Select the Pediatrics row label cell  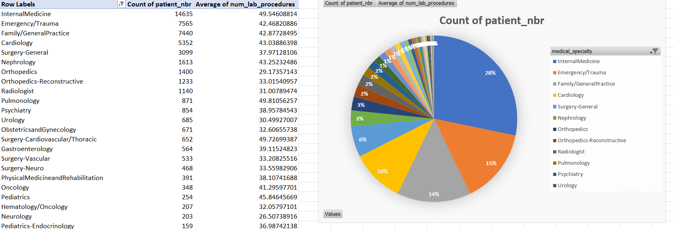coord(63,197)
